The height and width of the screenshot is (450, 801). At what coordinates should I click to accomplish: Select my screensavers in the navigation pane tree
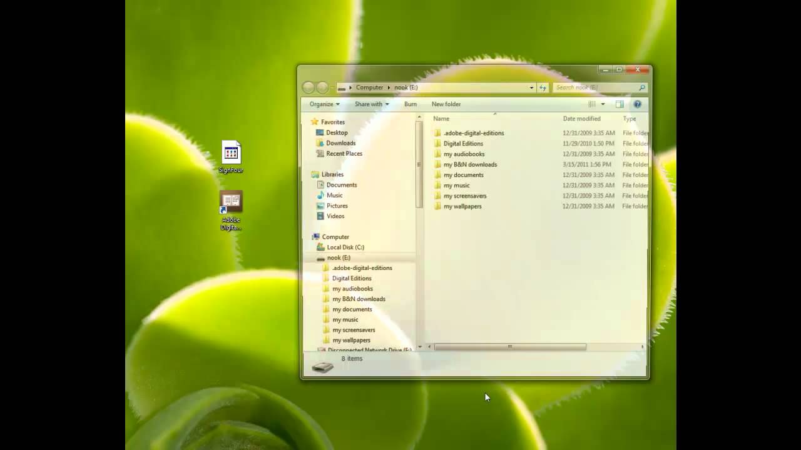click(354, 330)
